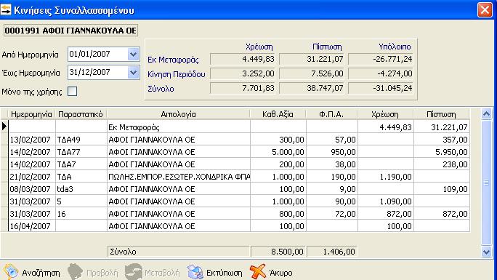This screenshot has width=497, height=280.
Task: Click the Αναζήτηση search icon
Action: coord(10,271)
